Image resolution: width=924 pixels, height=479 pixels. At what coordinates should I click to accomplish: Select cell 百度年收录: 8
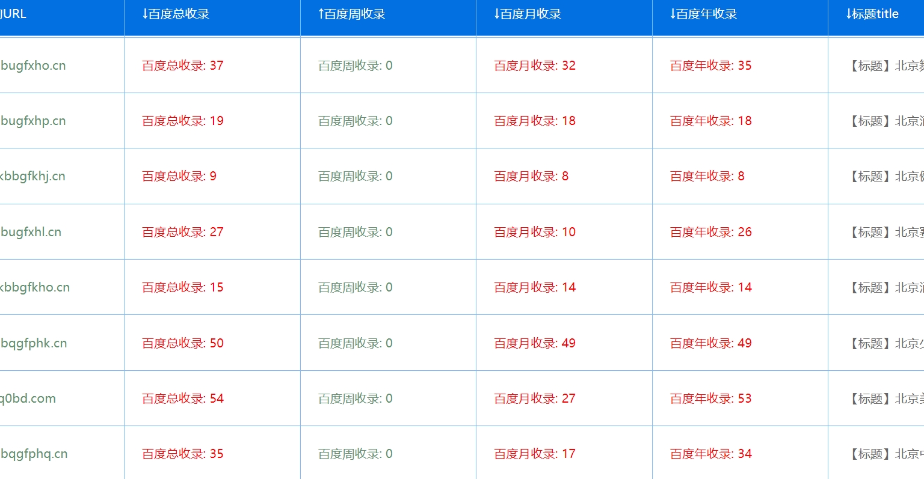707,176
